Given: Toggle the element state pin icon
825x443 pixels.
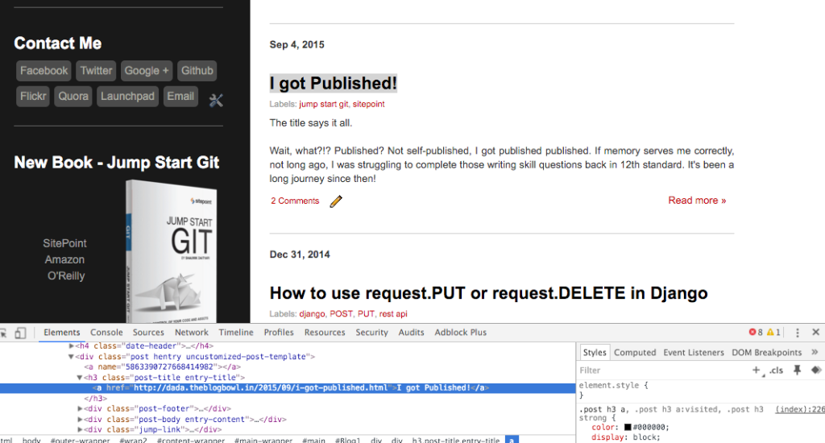Looking at the screenshot, I should pyautogui.click(x=797, y=370).
